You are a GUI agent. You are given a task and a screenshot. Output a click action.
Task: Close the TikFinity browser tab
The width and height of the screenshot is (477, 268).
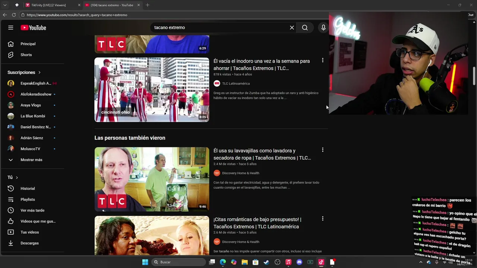[x=79, y=5]
